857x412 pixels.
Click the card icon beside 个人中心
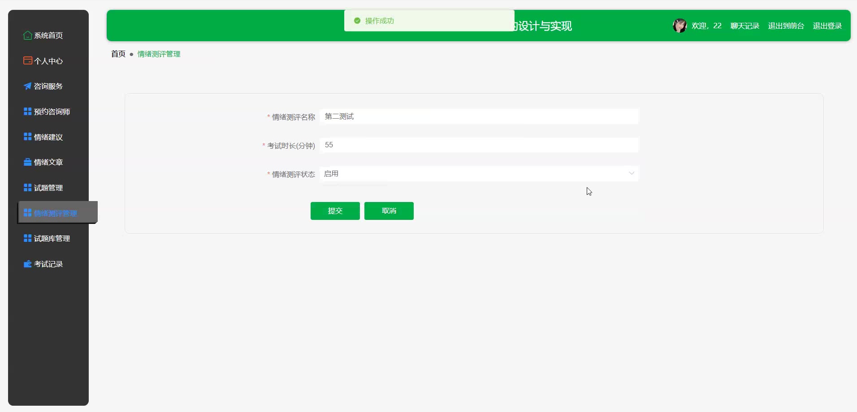(x=28, y=60)
